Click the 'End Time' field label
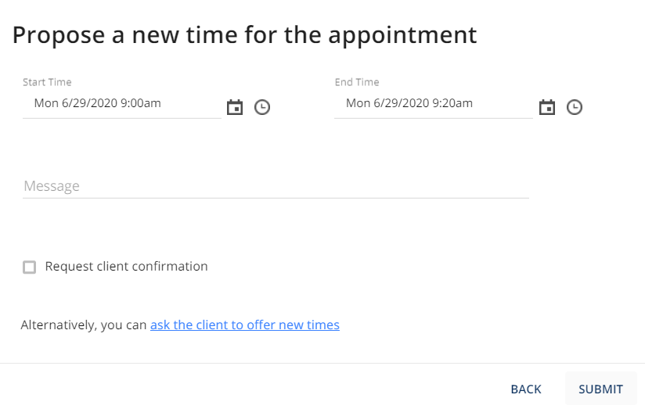 [357, 82]
